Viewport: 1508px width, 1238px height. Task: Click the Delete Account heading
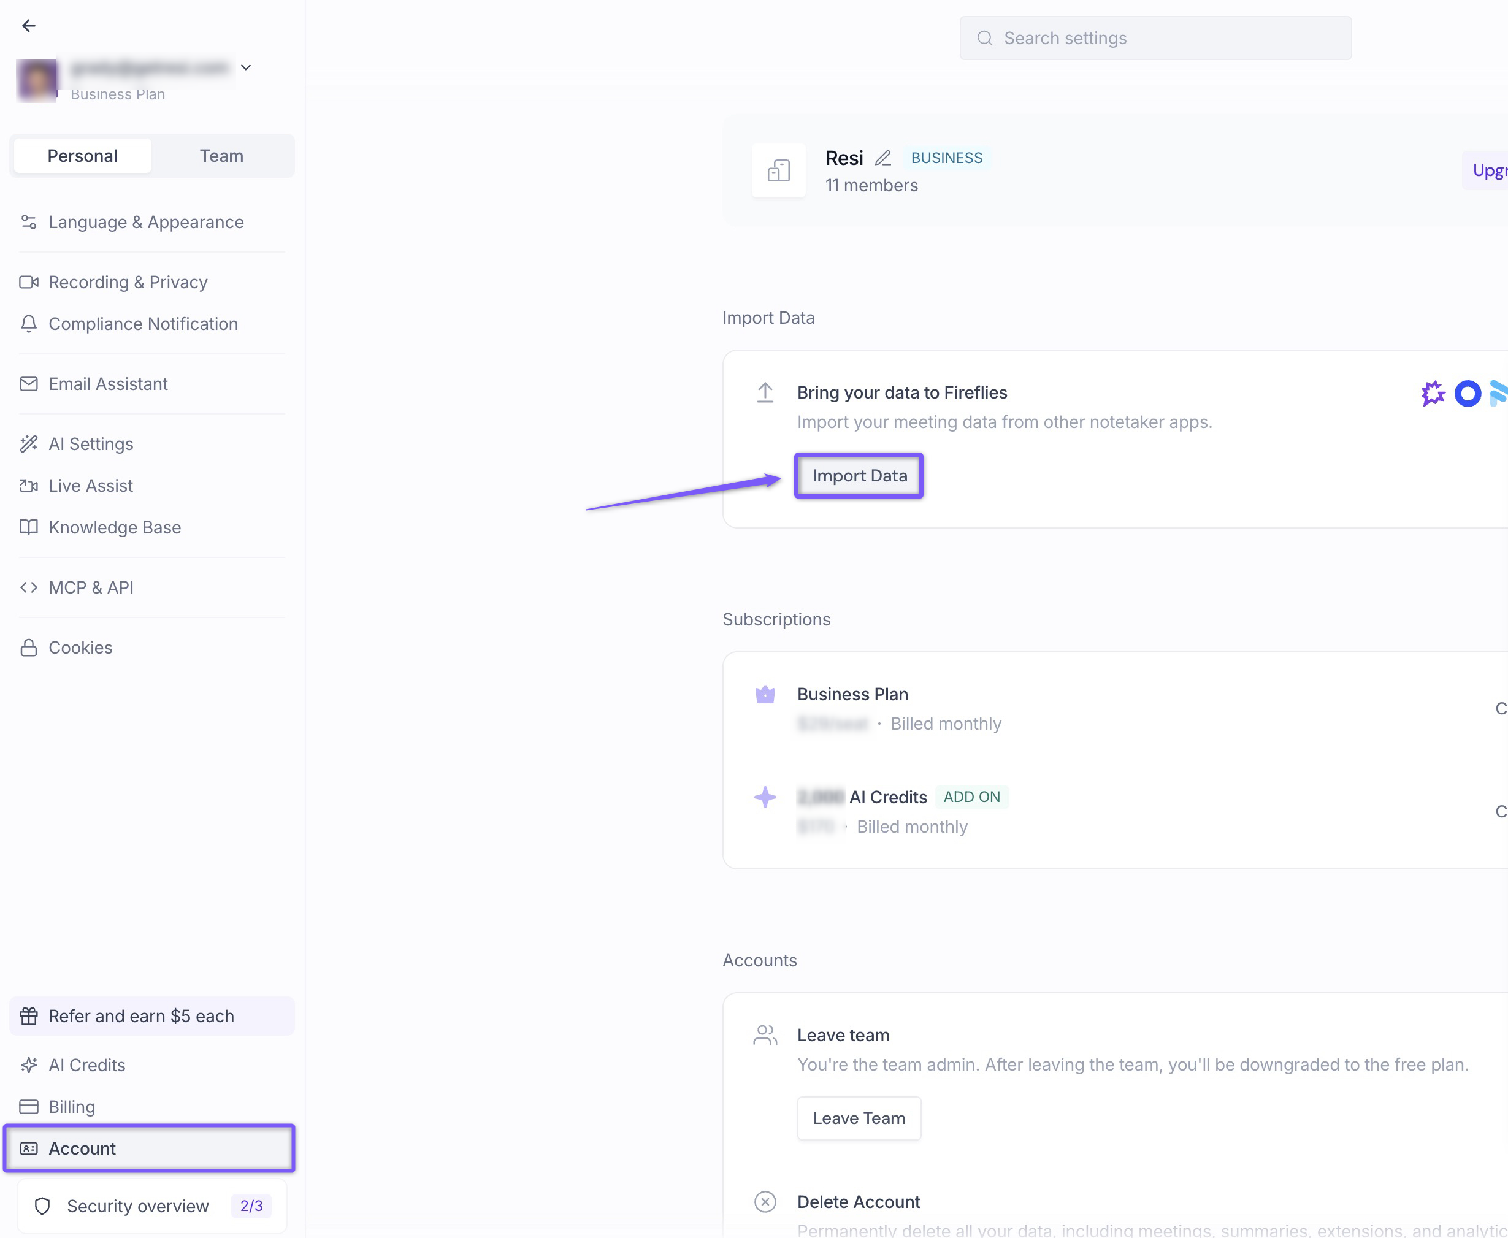pyautogui.click(x=858, y=1202)
